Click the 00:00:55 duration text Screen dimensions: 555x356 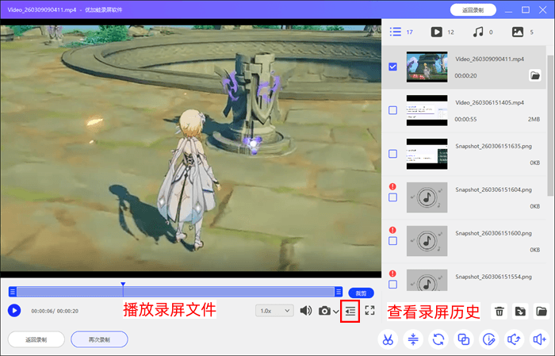[x=465, y=119]
